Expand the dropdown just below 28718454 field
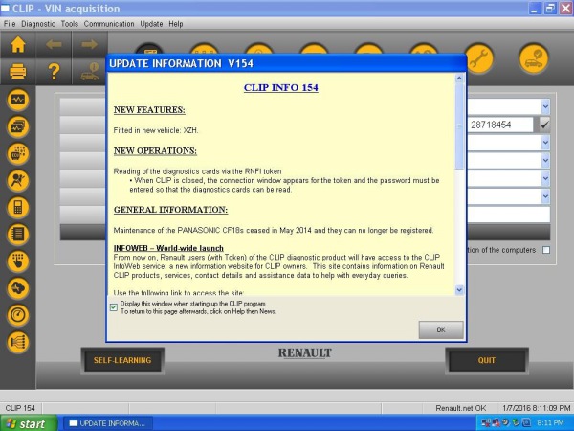 [x=545, y=143]
